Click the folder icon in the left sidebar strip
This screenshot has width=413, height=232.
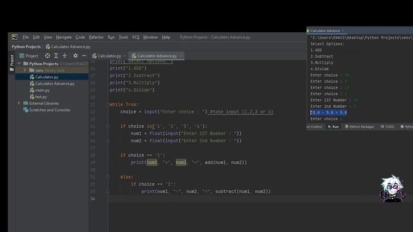click(12, 70)
